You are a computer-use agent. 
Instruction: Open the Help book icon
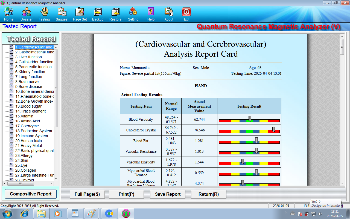click(151, 12)
